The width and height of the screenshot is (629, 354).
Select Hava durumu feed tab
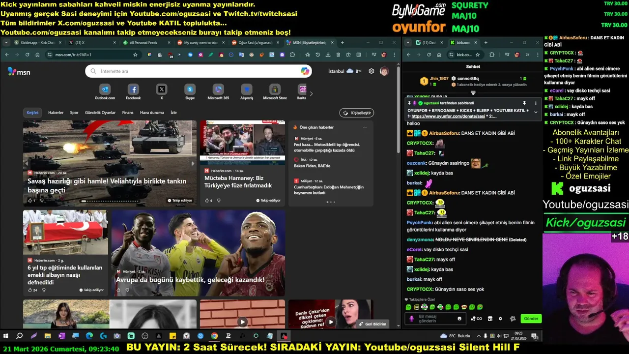[152, 113]
